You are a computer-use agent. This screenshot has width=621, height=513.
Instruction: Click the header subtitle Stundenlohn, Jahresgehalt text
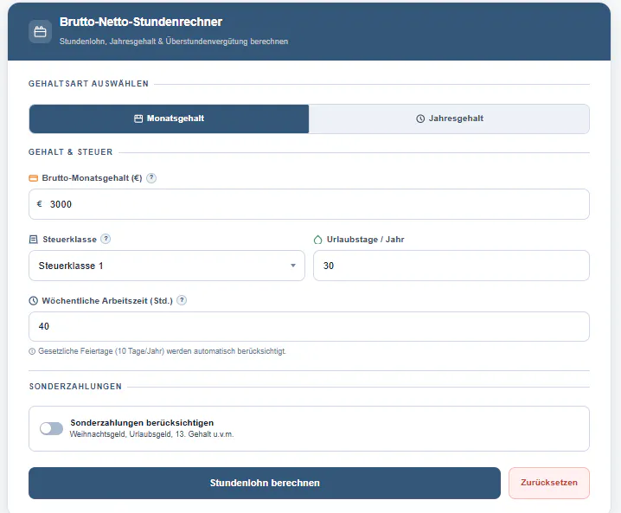174,42
